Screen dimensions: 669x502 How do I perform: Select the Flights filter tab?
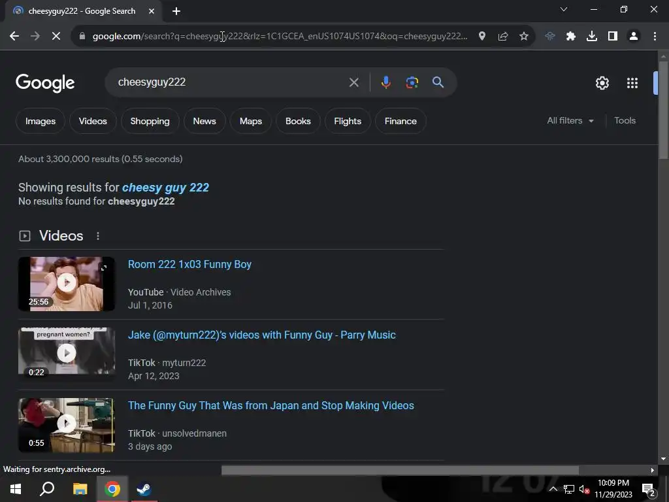point(348,121)
